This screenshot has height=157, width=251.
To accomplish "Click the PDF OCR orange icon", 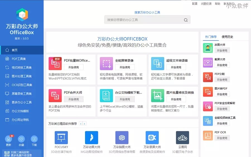I will tap(208, 136).
